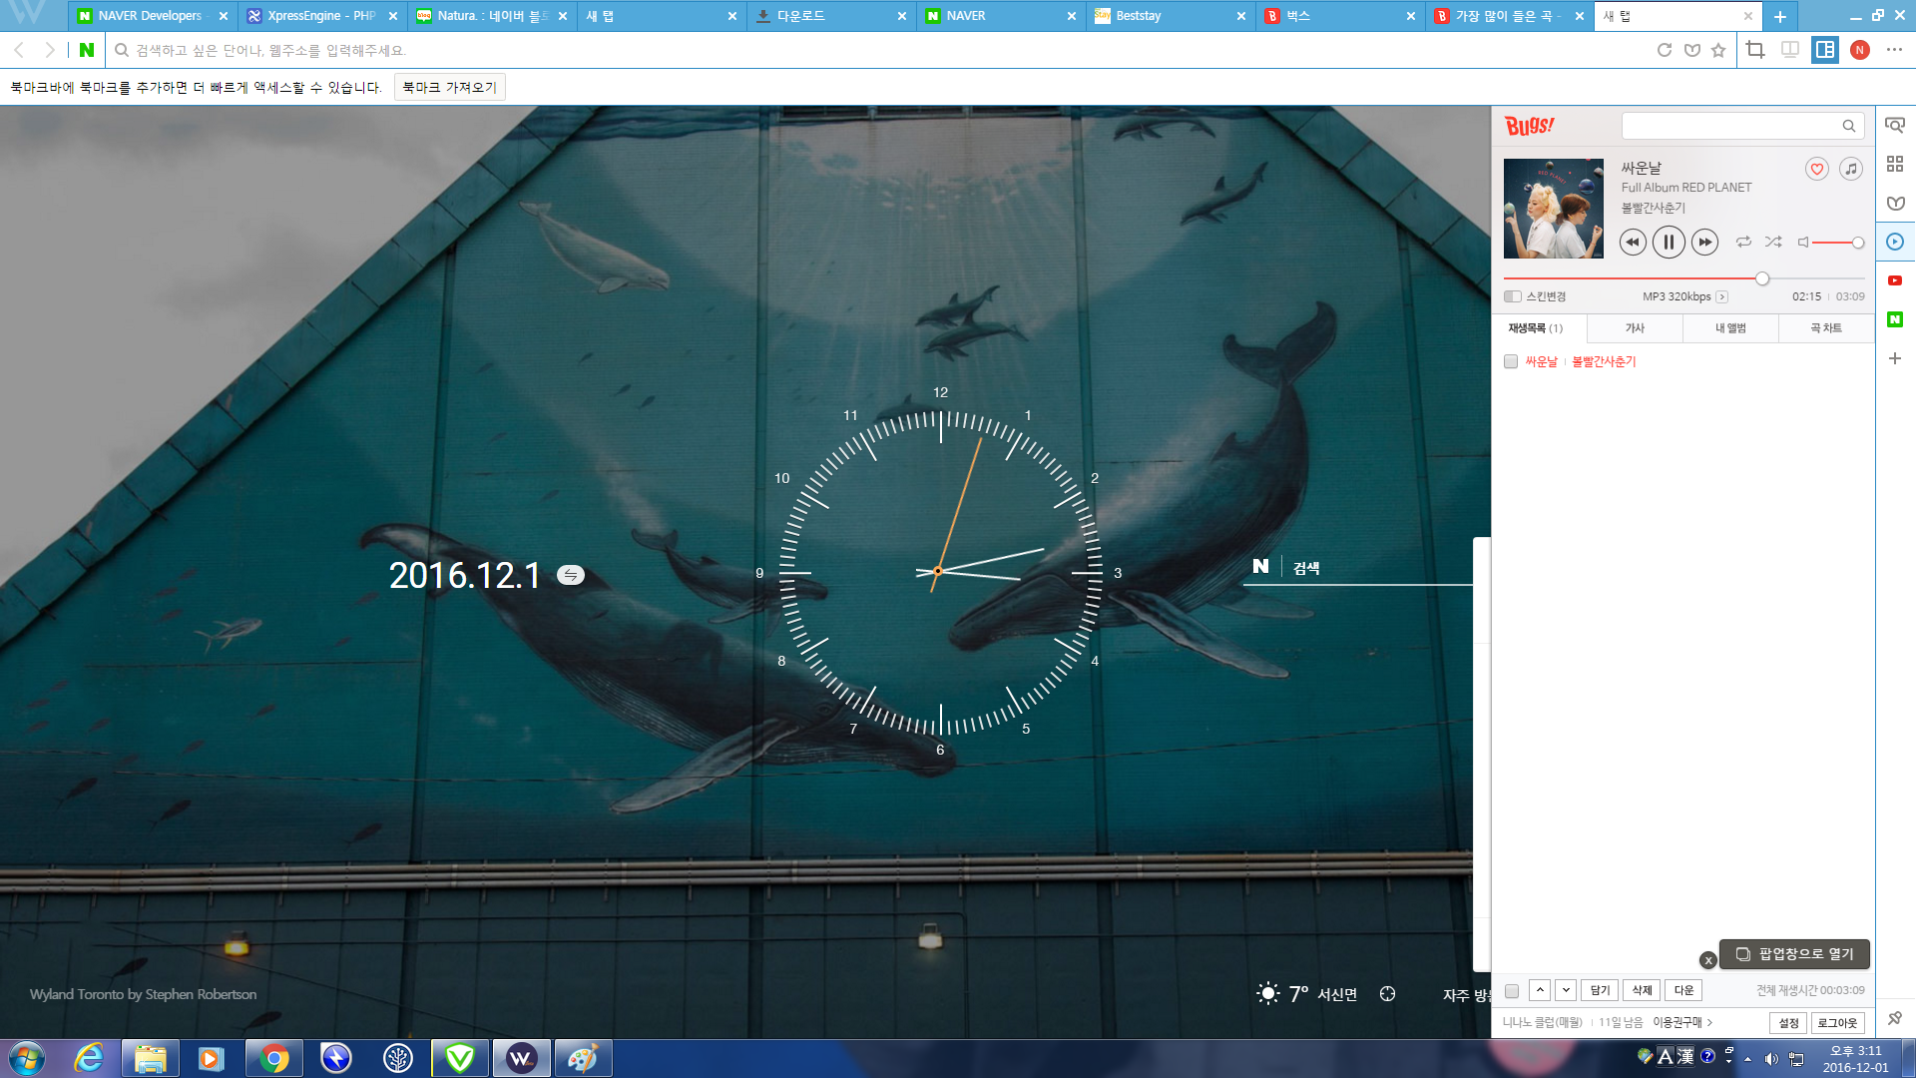This screenshot has height=1078, width=1916.
Task: Click the 볼빨간사춘기 artist in playlist
Action: tap(1604, 361)
